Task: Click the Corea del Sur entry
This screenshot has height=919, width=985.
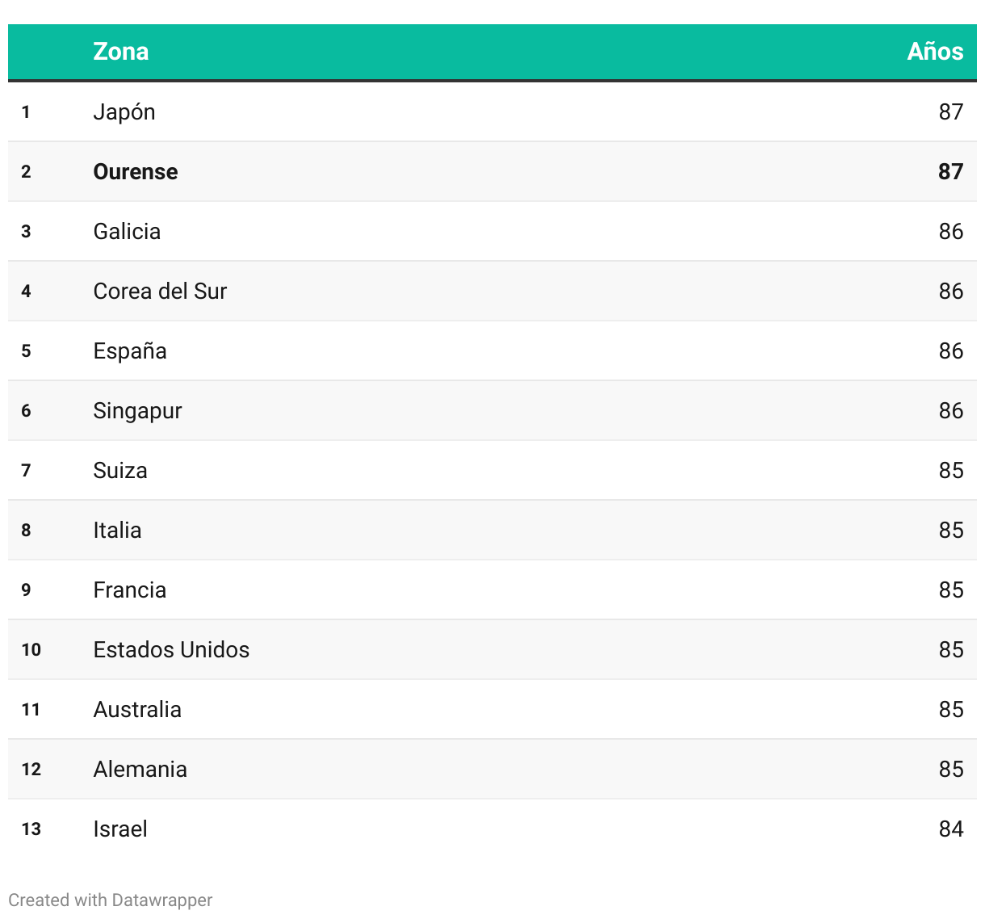Action: point(160,291)
